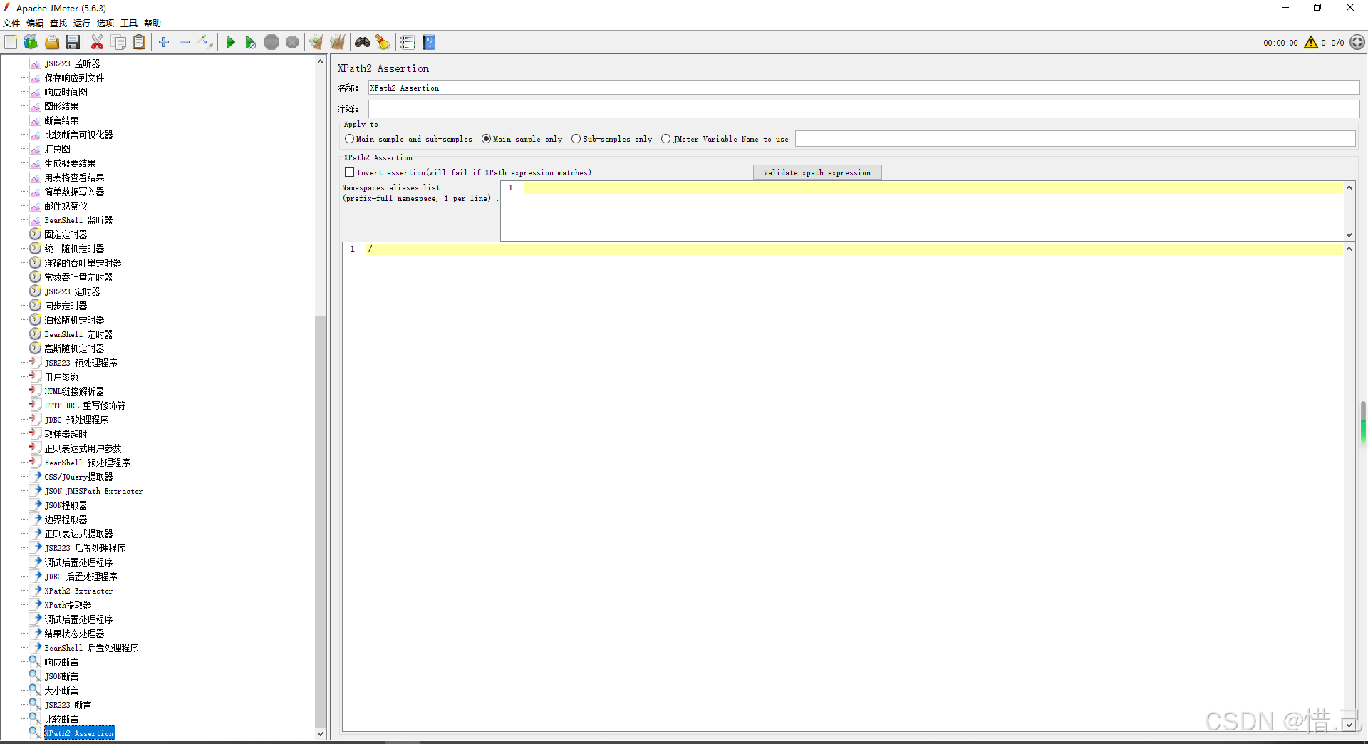Click the JMeter variable name input field

(x=1075, y=139)
